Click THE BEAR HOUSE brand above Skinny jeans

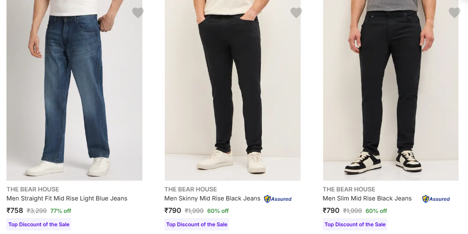191,189
